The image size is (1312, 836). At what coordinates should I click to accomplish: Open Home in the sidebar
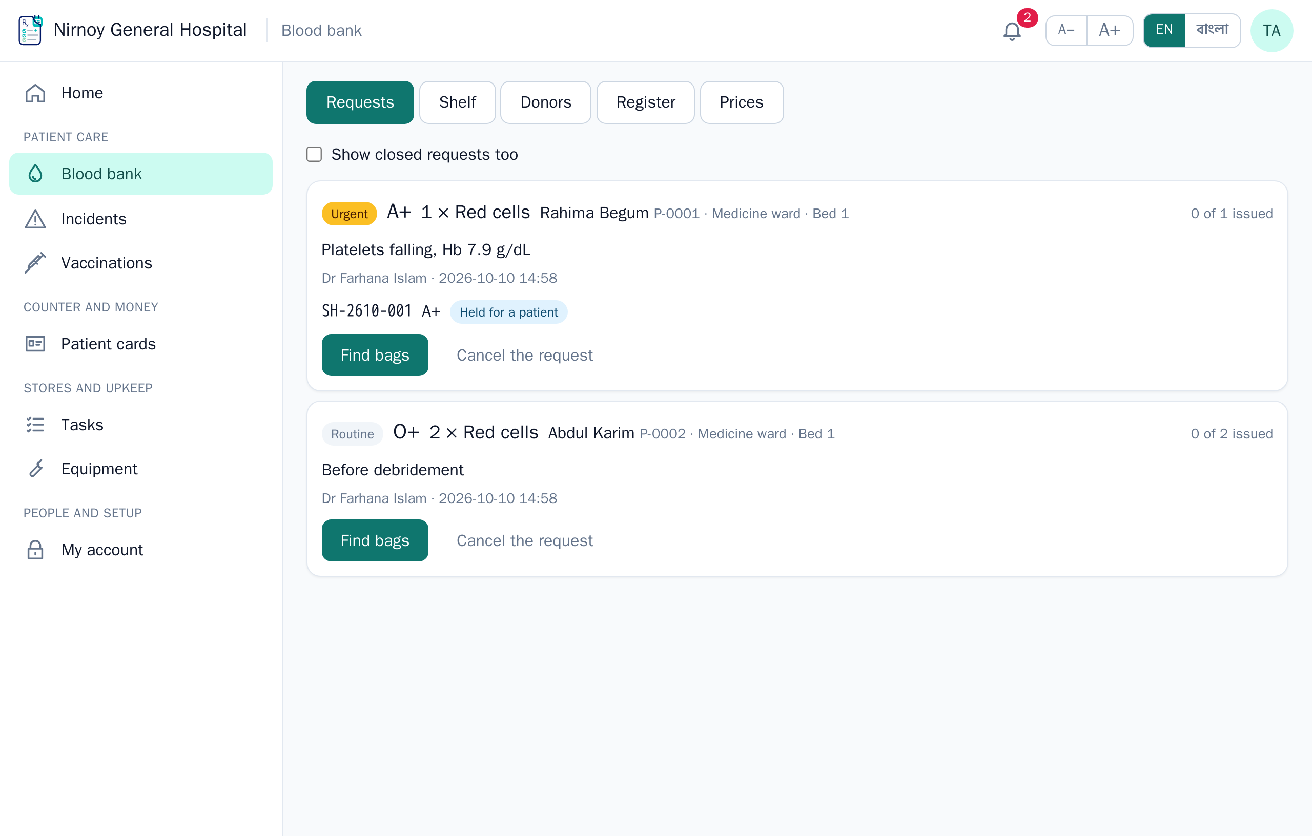[140, 93]
